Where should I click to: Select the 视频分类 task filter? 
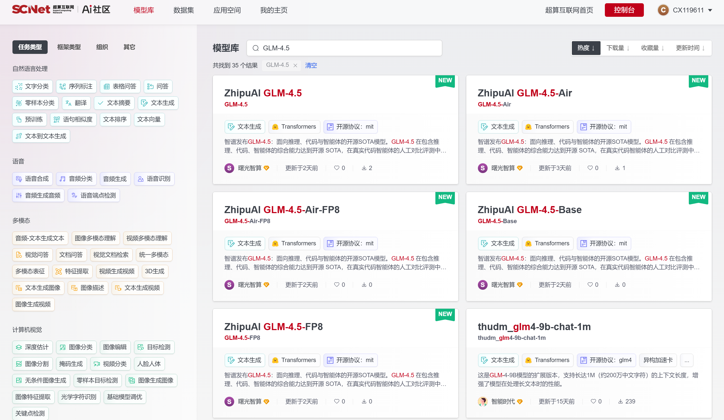click(110, 364)
